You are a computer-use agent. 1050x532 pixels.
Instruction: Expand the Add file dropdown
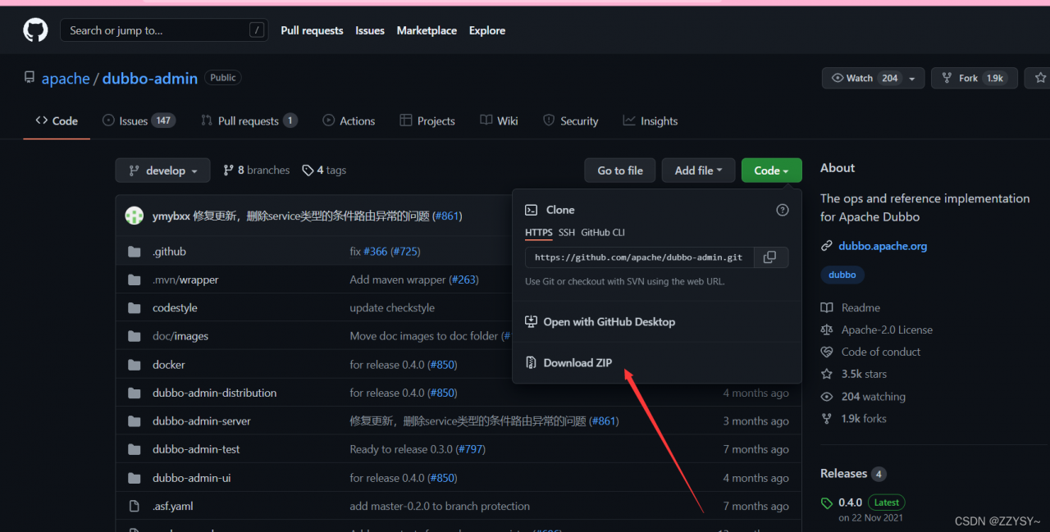click(x=699, y=171)
